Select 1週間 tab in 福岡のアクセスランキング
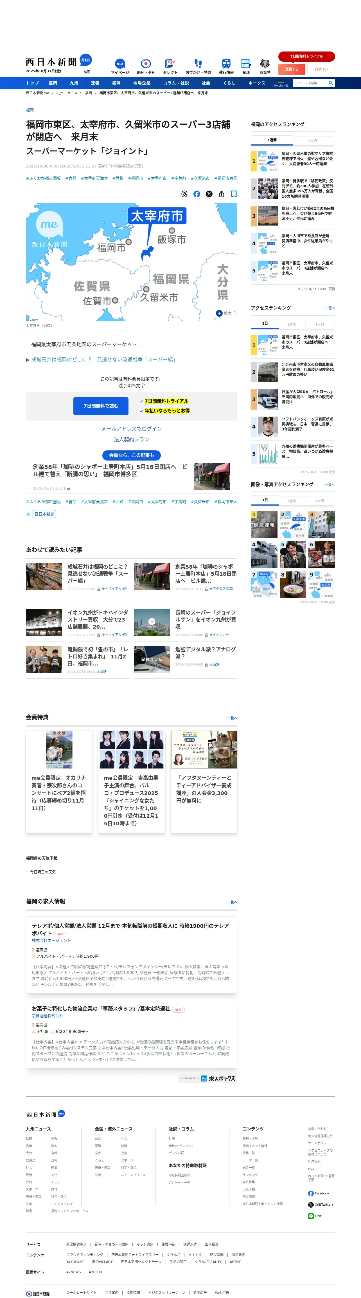The width and height of the screenshot is (361, 1298). coord(272,140)
